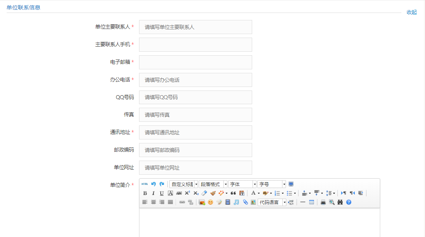This screenshot has width=425, height=237.
Task: Apply italic formatting
Action: point(153,193)
